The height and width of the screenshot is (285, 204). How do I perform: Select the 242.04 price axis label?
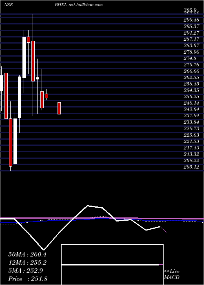tap(191, 110)
